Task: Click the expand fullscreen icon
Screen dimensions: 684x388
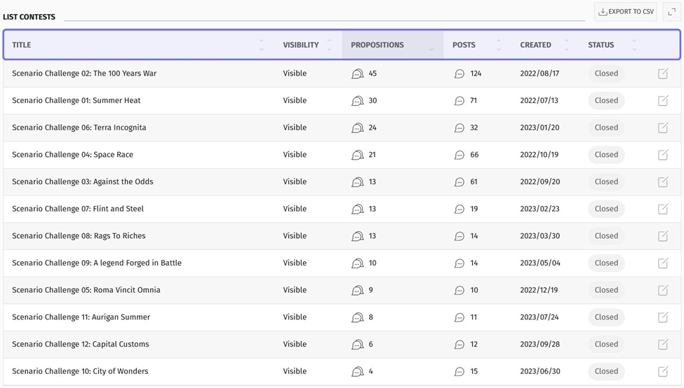Action: 671,12
